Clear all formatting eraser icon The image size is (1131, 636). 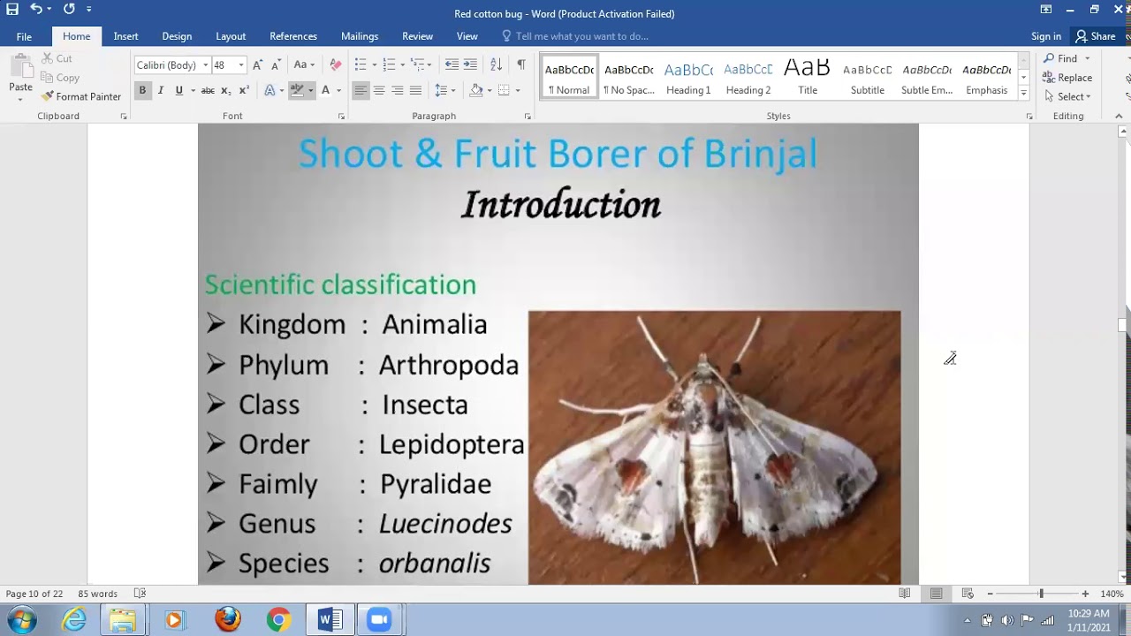point(335,64)
